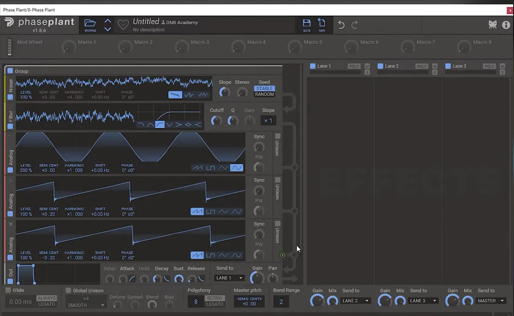Screen dimensions: 514x316
Task: Click the Save preset disk icon
Action: pyautogui.click(x=307, y=24)
